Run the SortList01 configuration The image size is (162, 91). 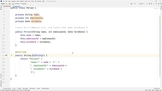point(147,4)
